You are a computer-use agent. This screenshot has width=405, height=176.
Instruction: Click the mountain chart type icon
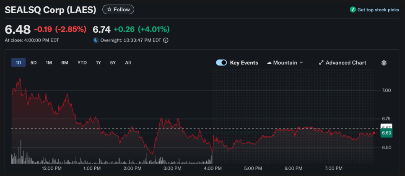269,63
